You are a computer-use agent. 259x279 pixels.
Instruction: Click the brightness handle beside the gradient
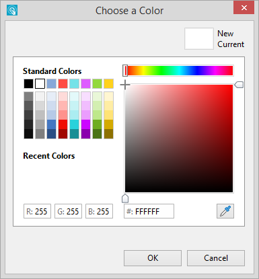pyautogui.click(x=239, y=85)
